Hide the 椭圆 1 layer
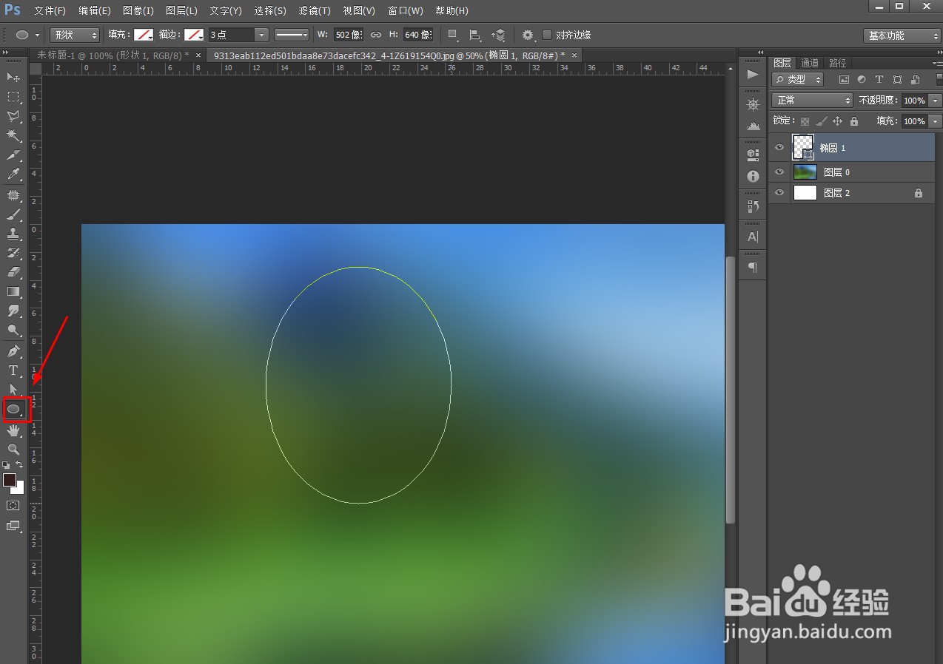 tap(779, 148)
